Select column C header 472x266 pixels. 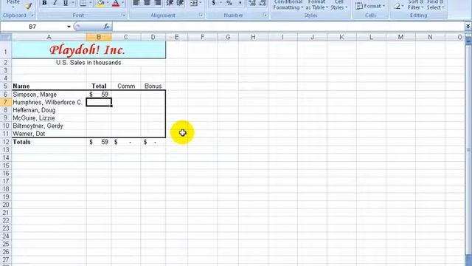[126, 37]
